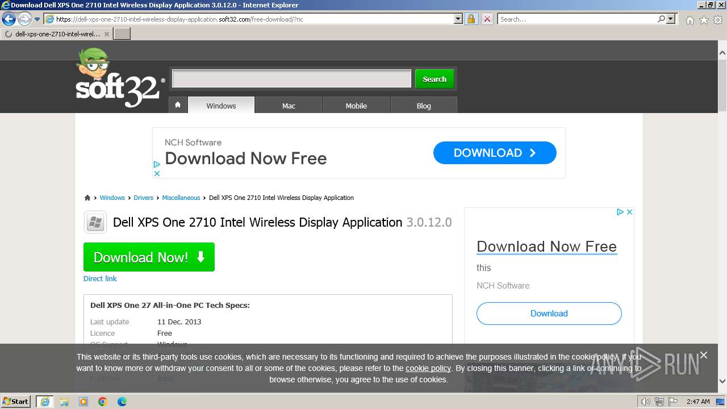Click the soft32 site search field
The height and width of the screenshot is (409, 727).
click(x=291, y=79)
